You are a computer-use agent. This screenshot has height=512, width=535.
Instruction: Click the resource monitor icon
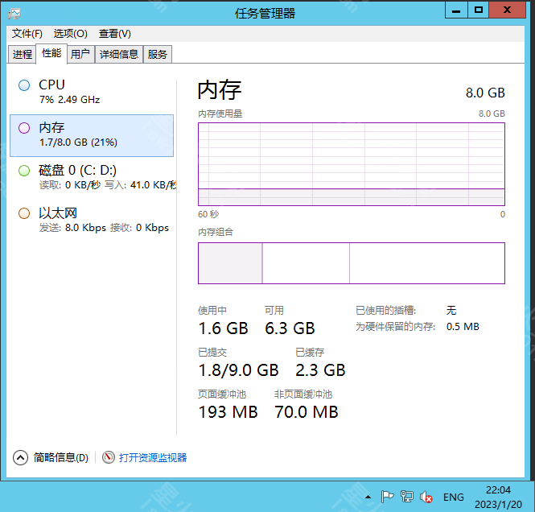point(109,457)
